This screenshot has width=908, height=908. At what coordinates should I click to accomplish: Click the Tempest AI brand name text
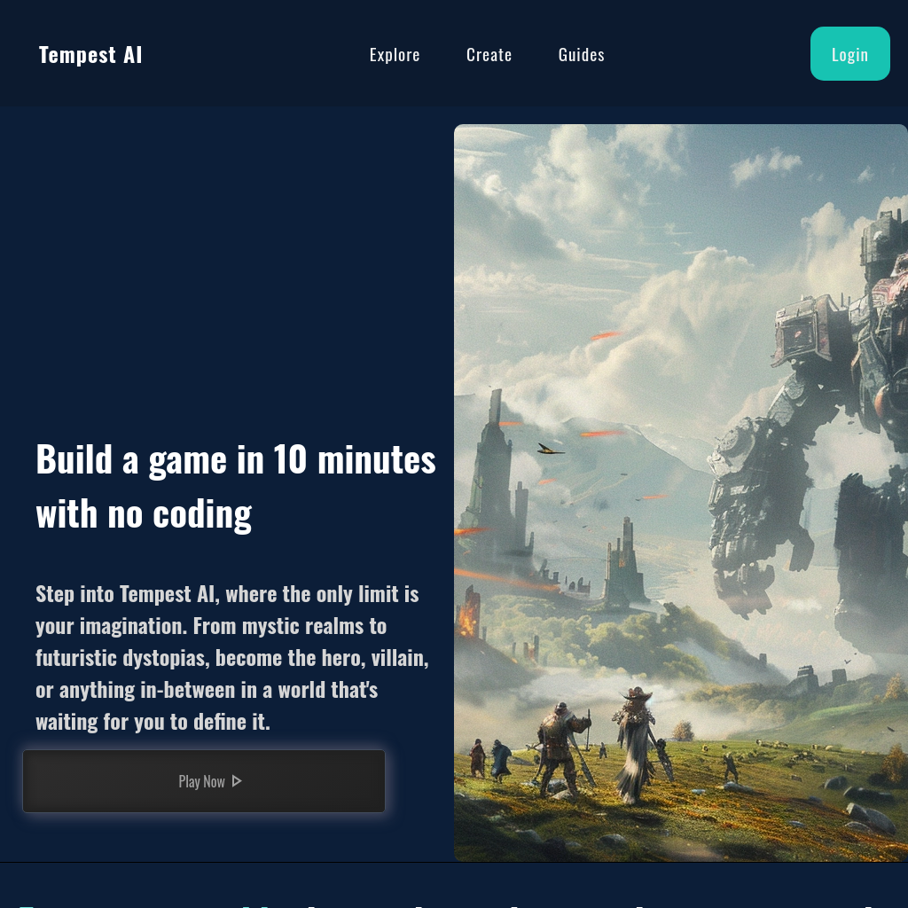(90, 53)
